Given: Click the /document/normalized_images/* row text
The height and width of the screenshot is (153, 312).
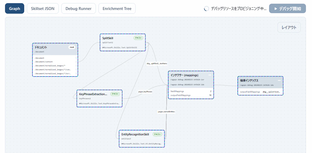Looking at the screenshot, I should pos(50,65).
